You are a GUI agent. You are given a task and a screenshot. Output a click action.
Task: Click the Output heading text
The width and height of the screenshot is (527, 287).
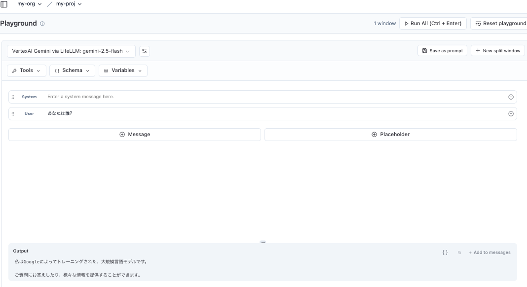21,251
